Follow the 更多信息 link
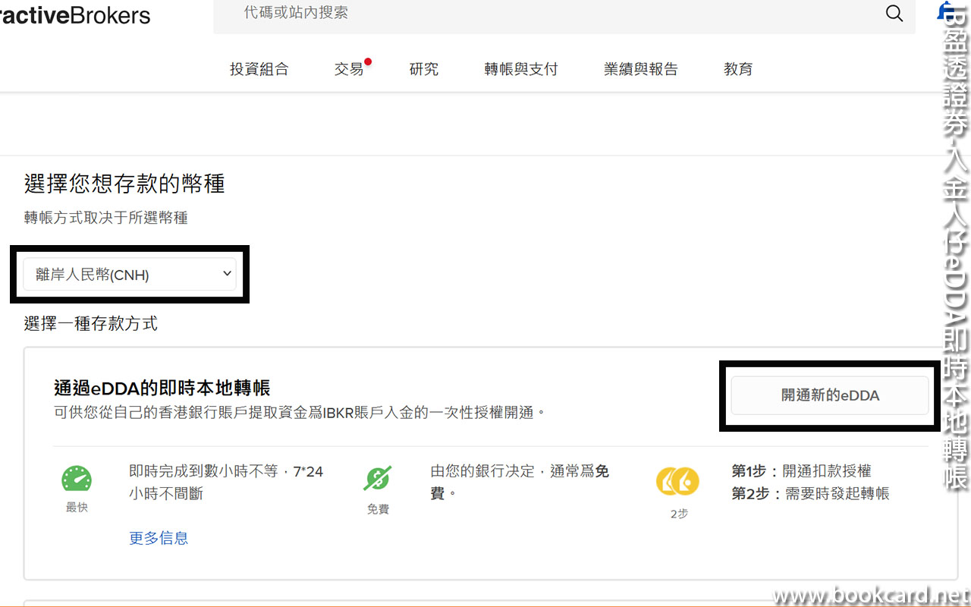The image size is (971, 607). (x=159, y=538)
